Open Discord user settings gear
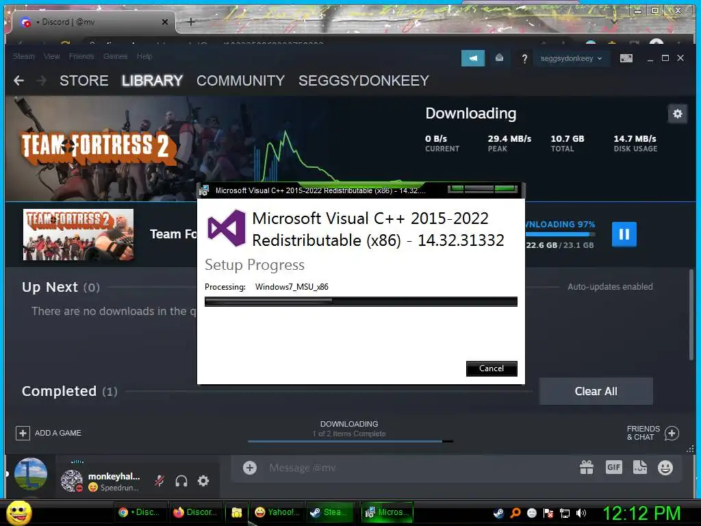This screenshot has height=526, width=701. point(203,481)
